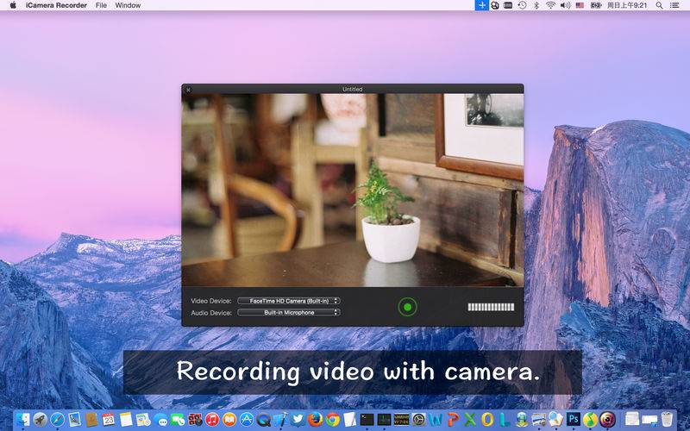Open the Video Device dropdown
This screenshot has height=431, width=690.
289,301
